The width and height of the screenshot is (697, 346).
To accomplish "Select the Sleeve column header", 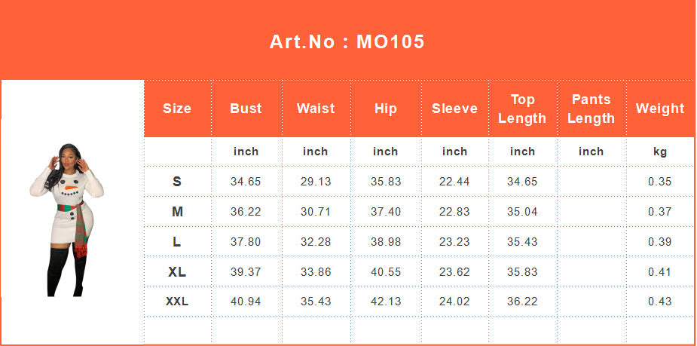I will tap(454, 109).
